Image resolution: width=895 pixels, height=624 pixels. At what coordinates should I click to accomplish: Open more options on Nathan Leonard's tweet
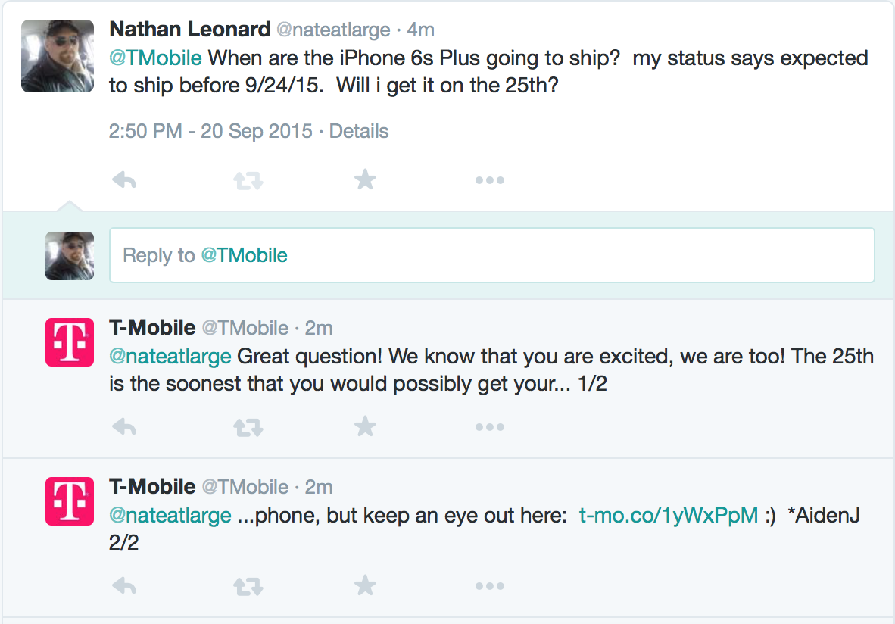tap(490, 180)
